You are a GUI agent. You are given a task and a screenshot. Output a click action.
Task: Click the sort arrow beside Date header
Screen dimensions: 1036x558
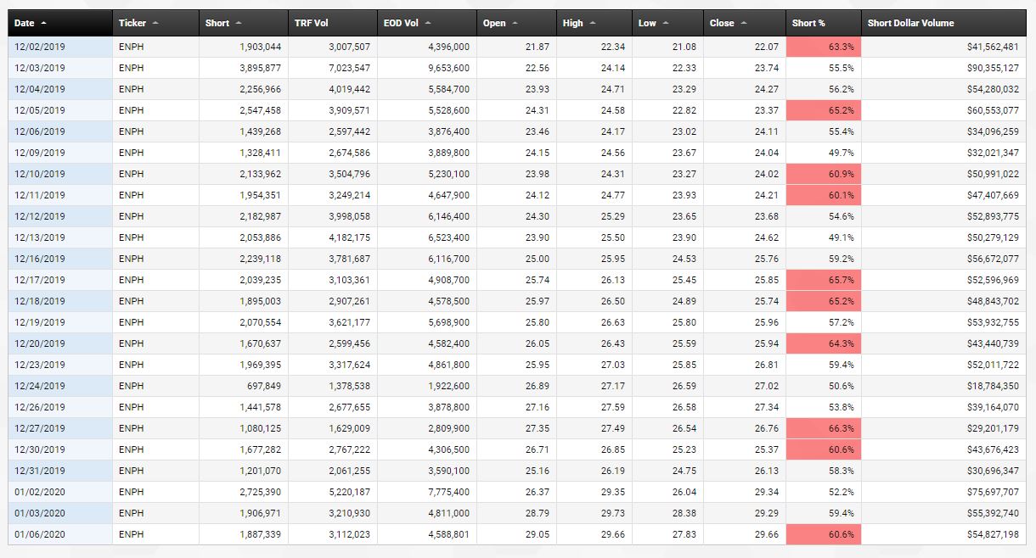[x=43, y=23]
